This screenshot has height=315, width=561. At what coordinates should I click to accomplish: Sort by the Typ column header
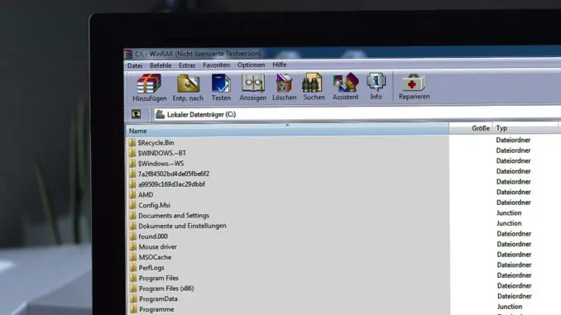525,128
